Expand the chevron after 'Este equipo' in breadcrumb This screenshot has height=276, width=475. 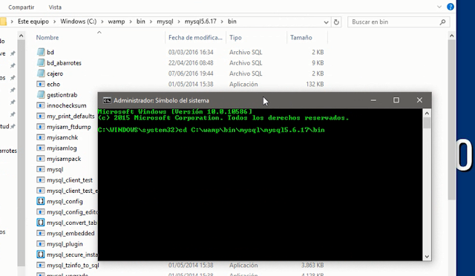tap(55, 22)
